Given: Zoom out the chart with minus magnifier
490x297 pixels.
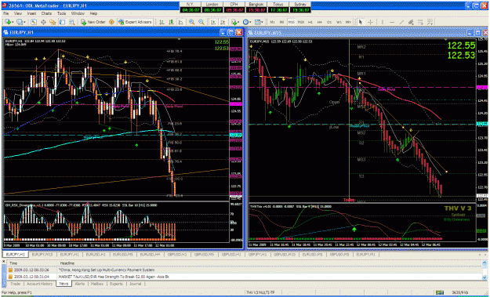Looking at the screenshot, I should click(x=201, y=22).
